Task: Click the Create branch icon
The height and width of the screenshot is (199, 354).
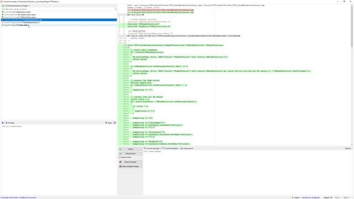Action: click(181, 149)
